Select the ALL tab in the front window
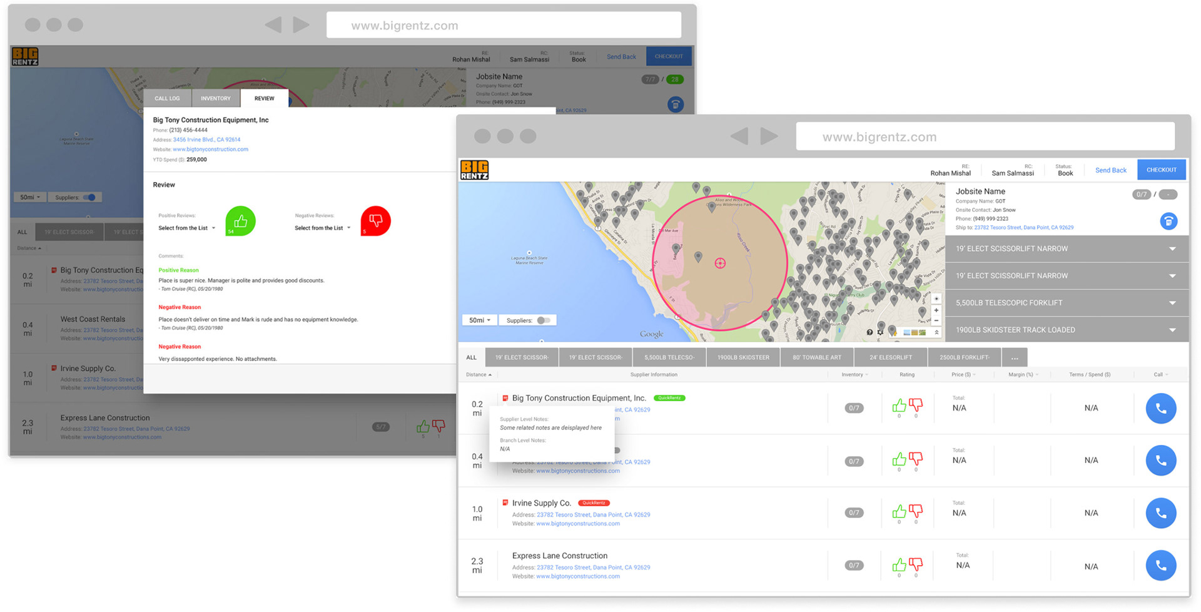 [471, 357]
